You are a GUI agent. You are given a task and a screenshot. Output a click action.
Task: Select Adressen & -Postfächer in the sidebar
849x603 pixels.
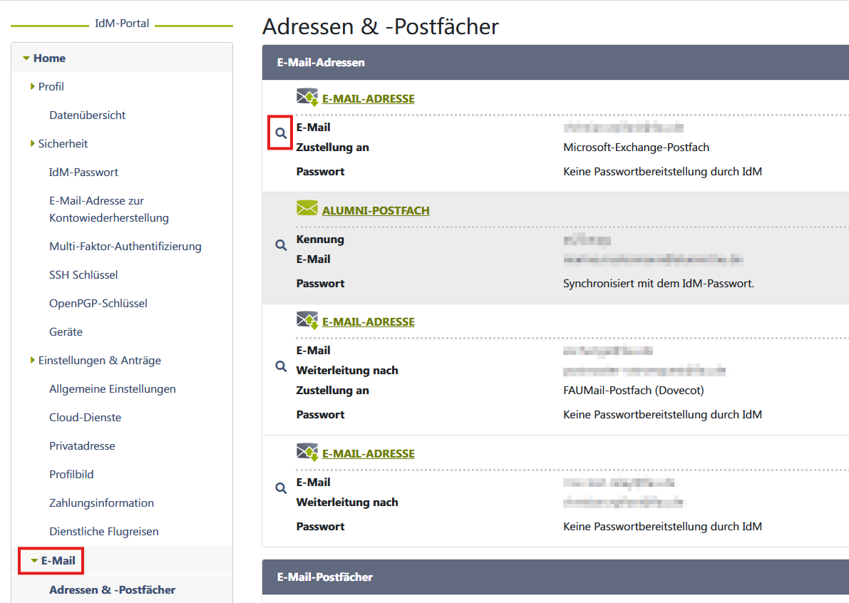pos(112,589)
